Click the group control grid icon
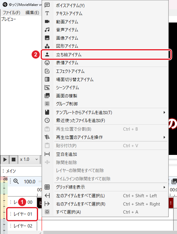 [47, 104]
